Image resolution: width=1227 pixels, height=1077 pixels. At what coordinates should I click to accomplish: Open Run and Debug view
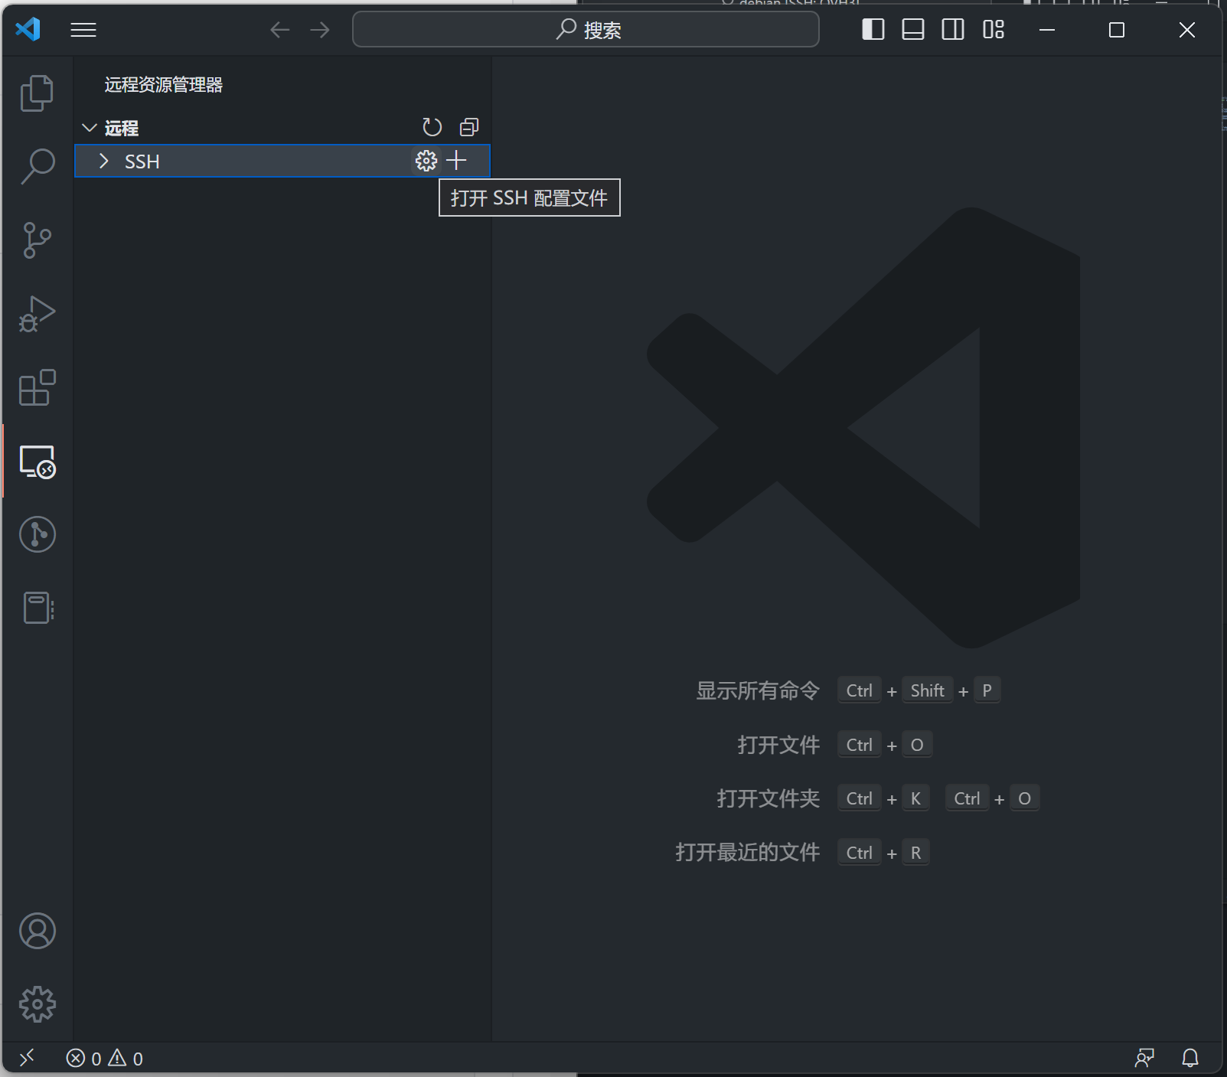pyautogui.click(x=37, y=314)
